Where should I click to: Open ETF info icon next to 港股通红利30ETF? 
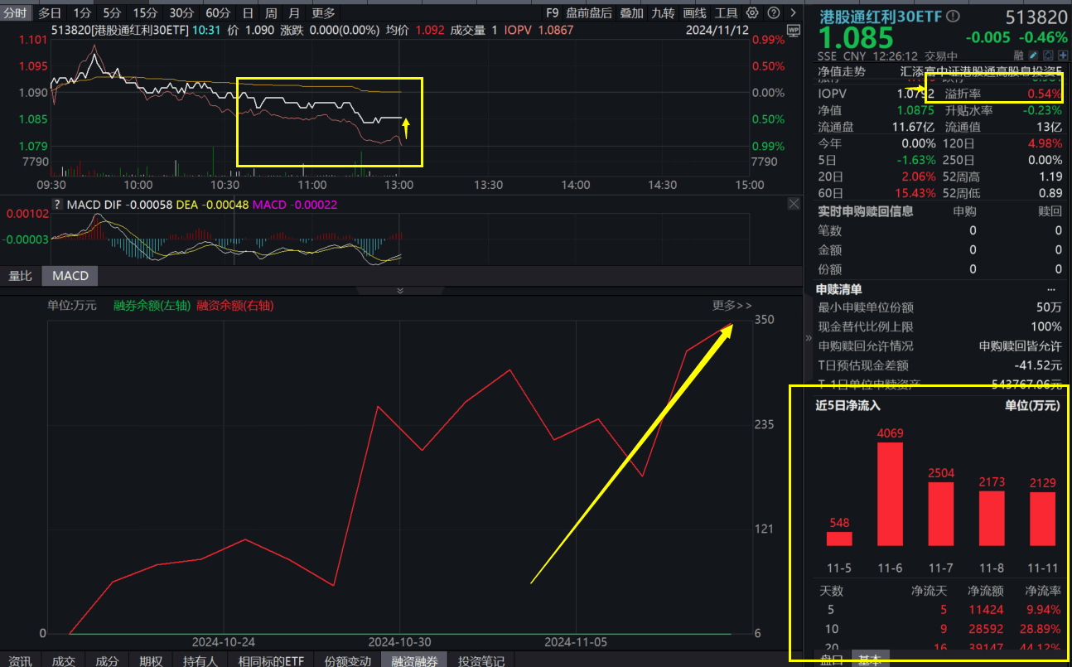pyautogui.click(x=953, y=16)
